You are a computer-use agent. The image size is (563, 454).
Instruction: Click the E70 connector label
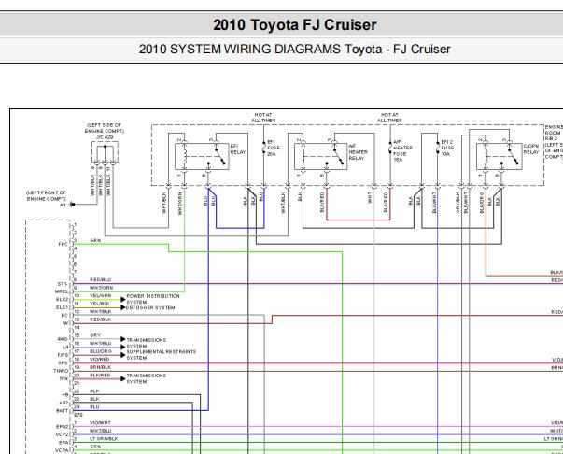tap(78, 415)
